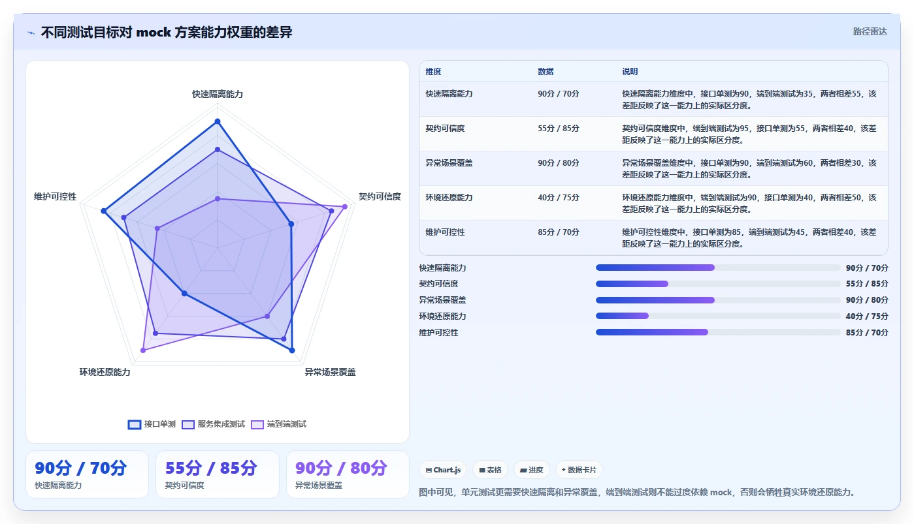Click the 快速隔离能力 progress bar
Image resolution: width=914 pixels, height=524 pixels.
point(718,268)
